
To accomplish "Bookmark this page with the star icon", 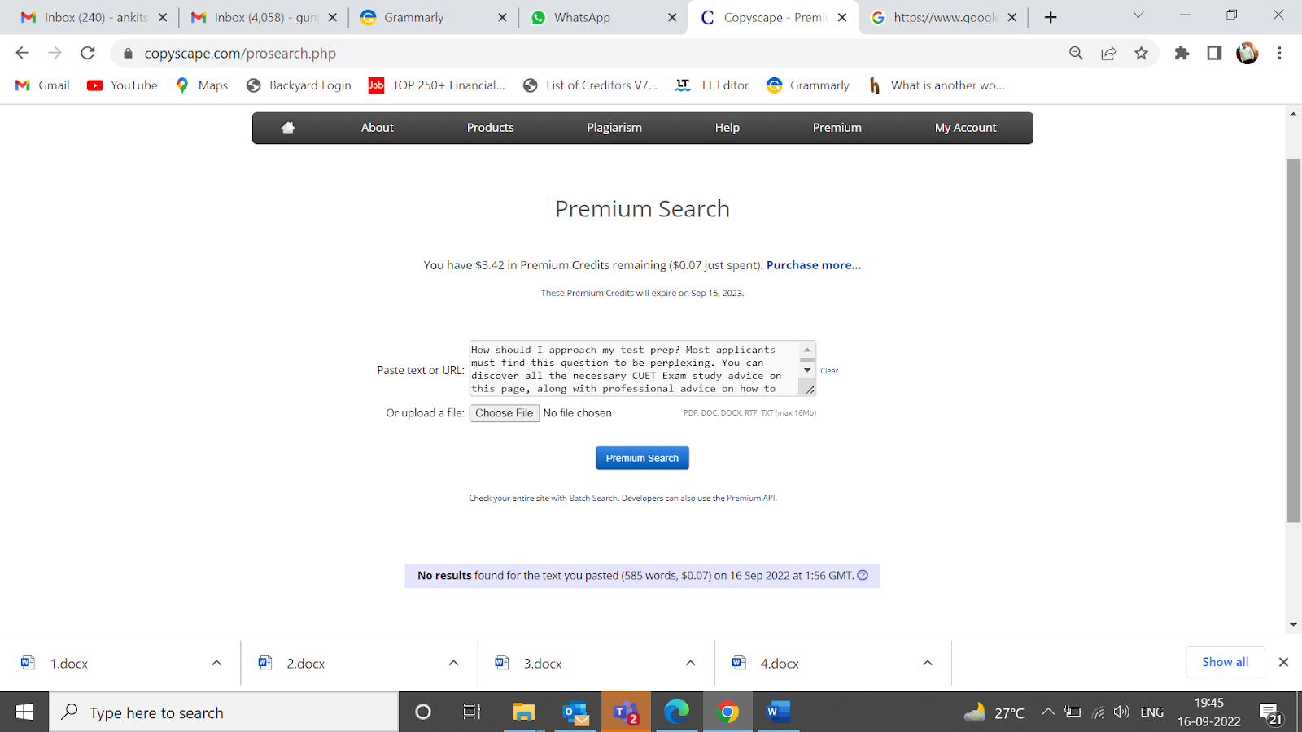I will click(1141, 53).
